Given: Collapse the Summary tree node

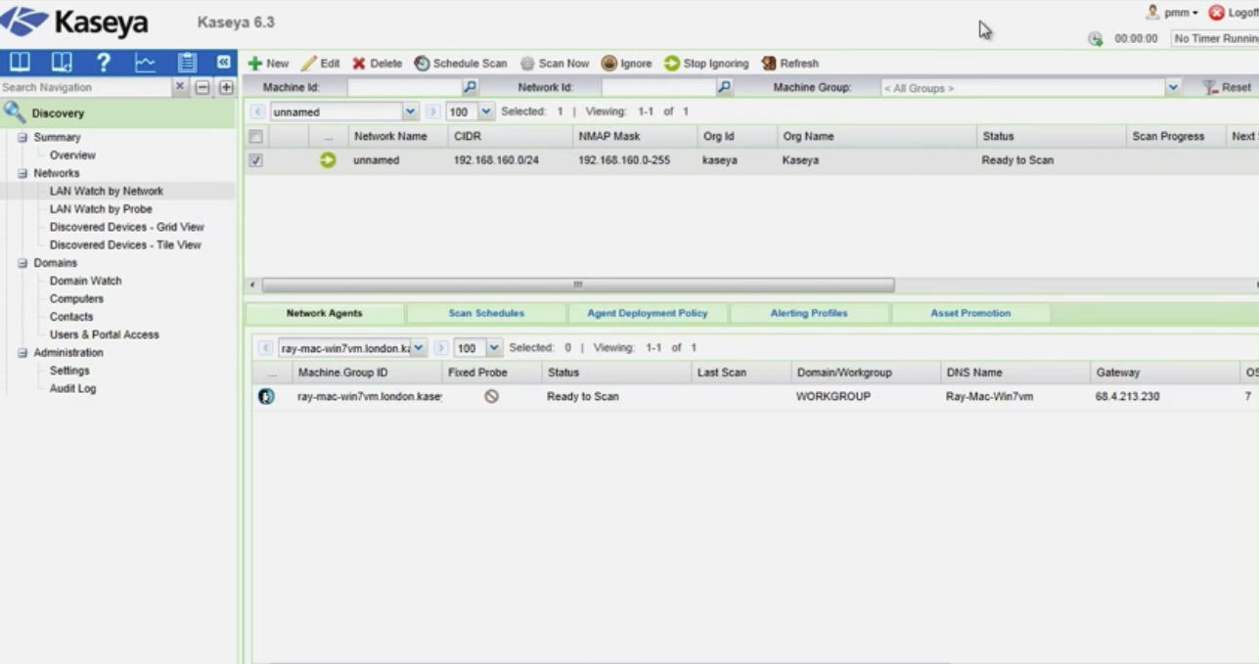Looking at the screenshot, I should pyautogui.click(x=22, y=138).
